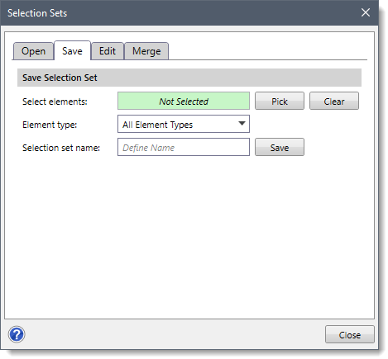Screen dimensions: 388x359
Task: Click the Selection set name label
Action: click(61, 148)
